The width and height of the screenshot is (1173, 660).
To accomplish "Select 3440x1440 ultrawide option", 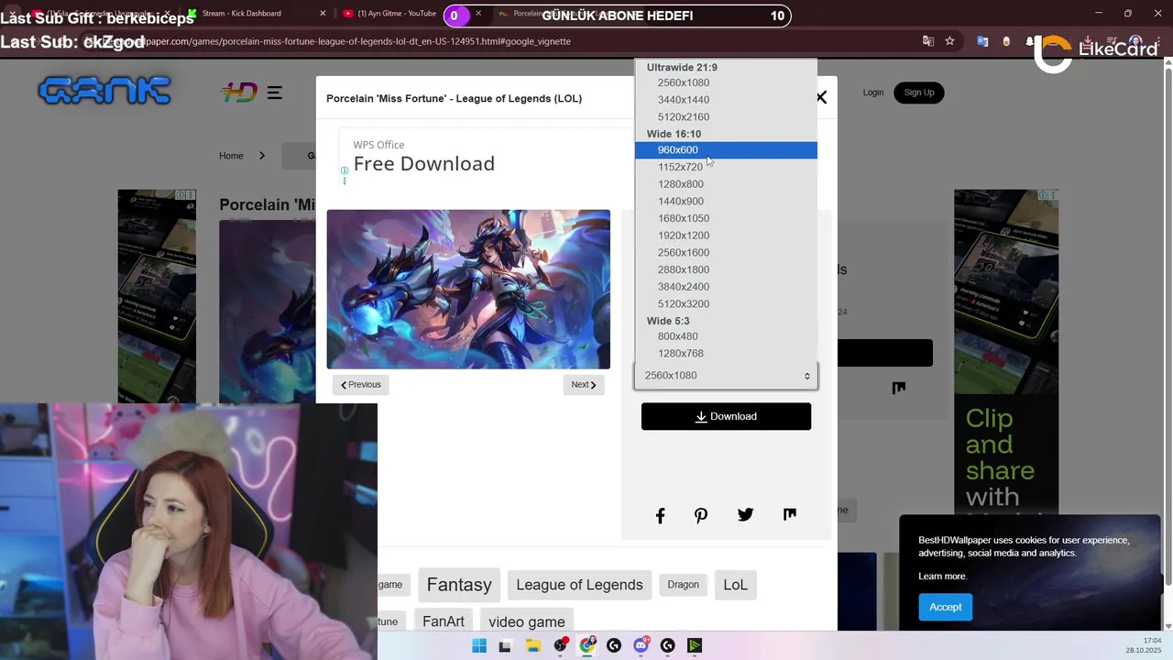I will pos(726,100).
